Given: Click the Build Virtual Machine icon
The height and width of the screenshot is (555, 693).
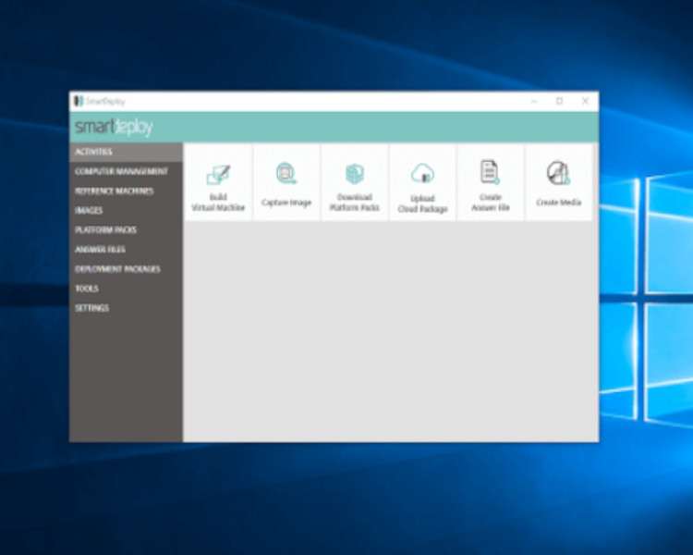Looking at the screenshot, I should click(218, 176).
